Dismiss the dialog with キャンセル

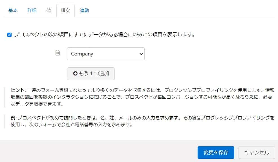(x=257, y=152)
